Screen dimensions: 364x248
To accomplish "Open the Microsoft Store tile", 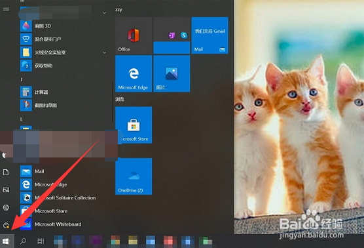I will tap(134, 125).
